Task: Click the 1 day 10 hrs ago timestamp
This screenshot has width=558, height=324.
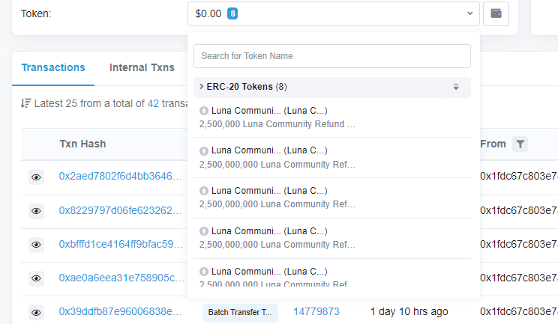Action: coord(409,311)
